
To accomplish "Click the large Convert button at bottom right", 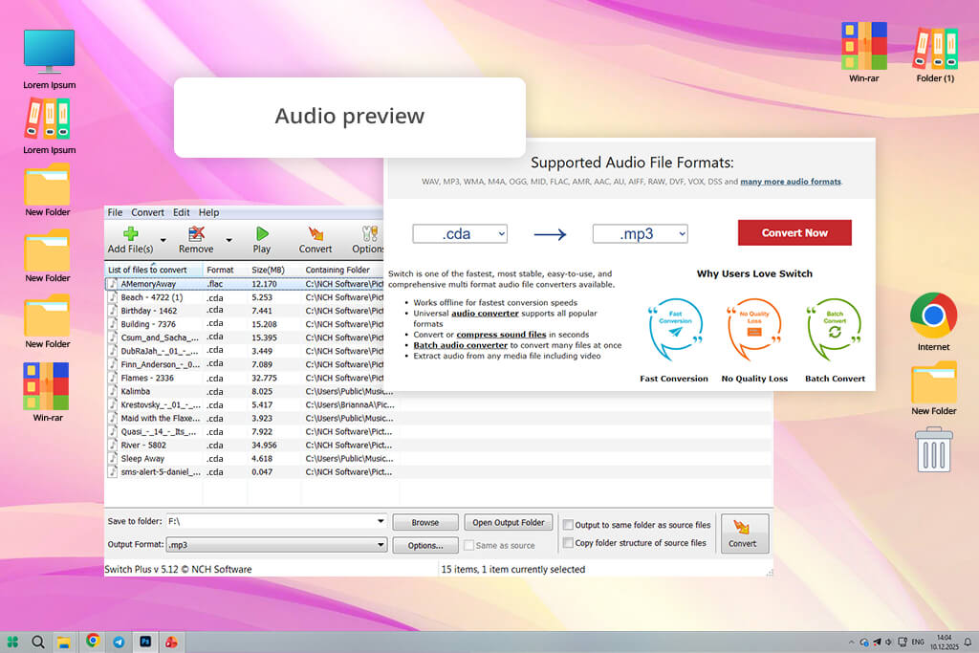I will coord(744,533).
